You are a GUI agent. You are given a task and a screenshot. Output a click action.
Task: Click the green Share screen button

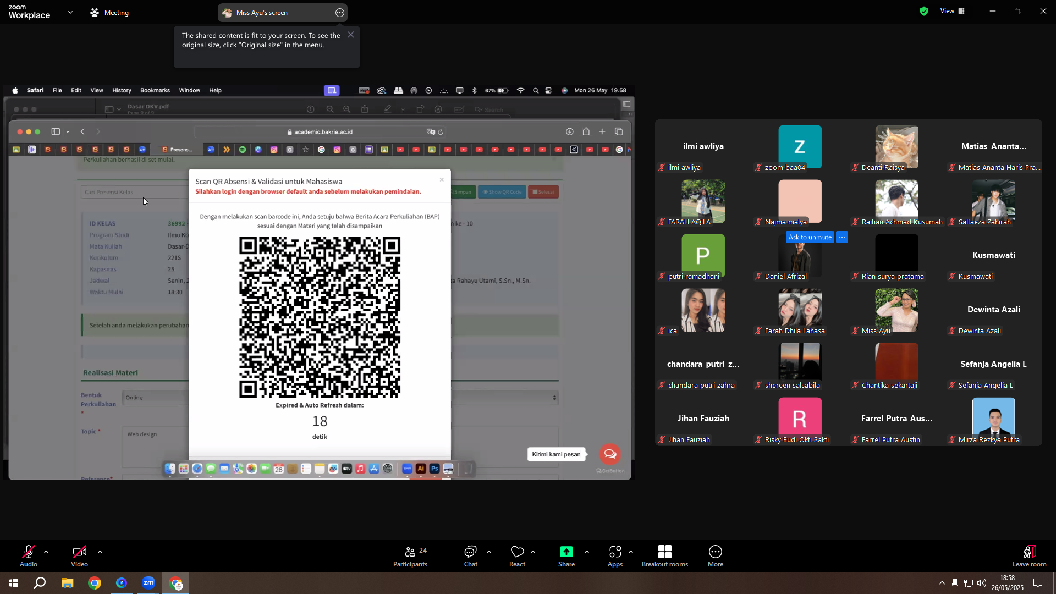566,555
